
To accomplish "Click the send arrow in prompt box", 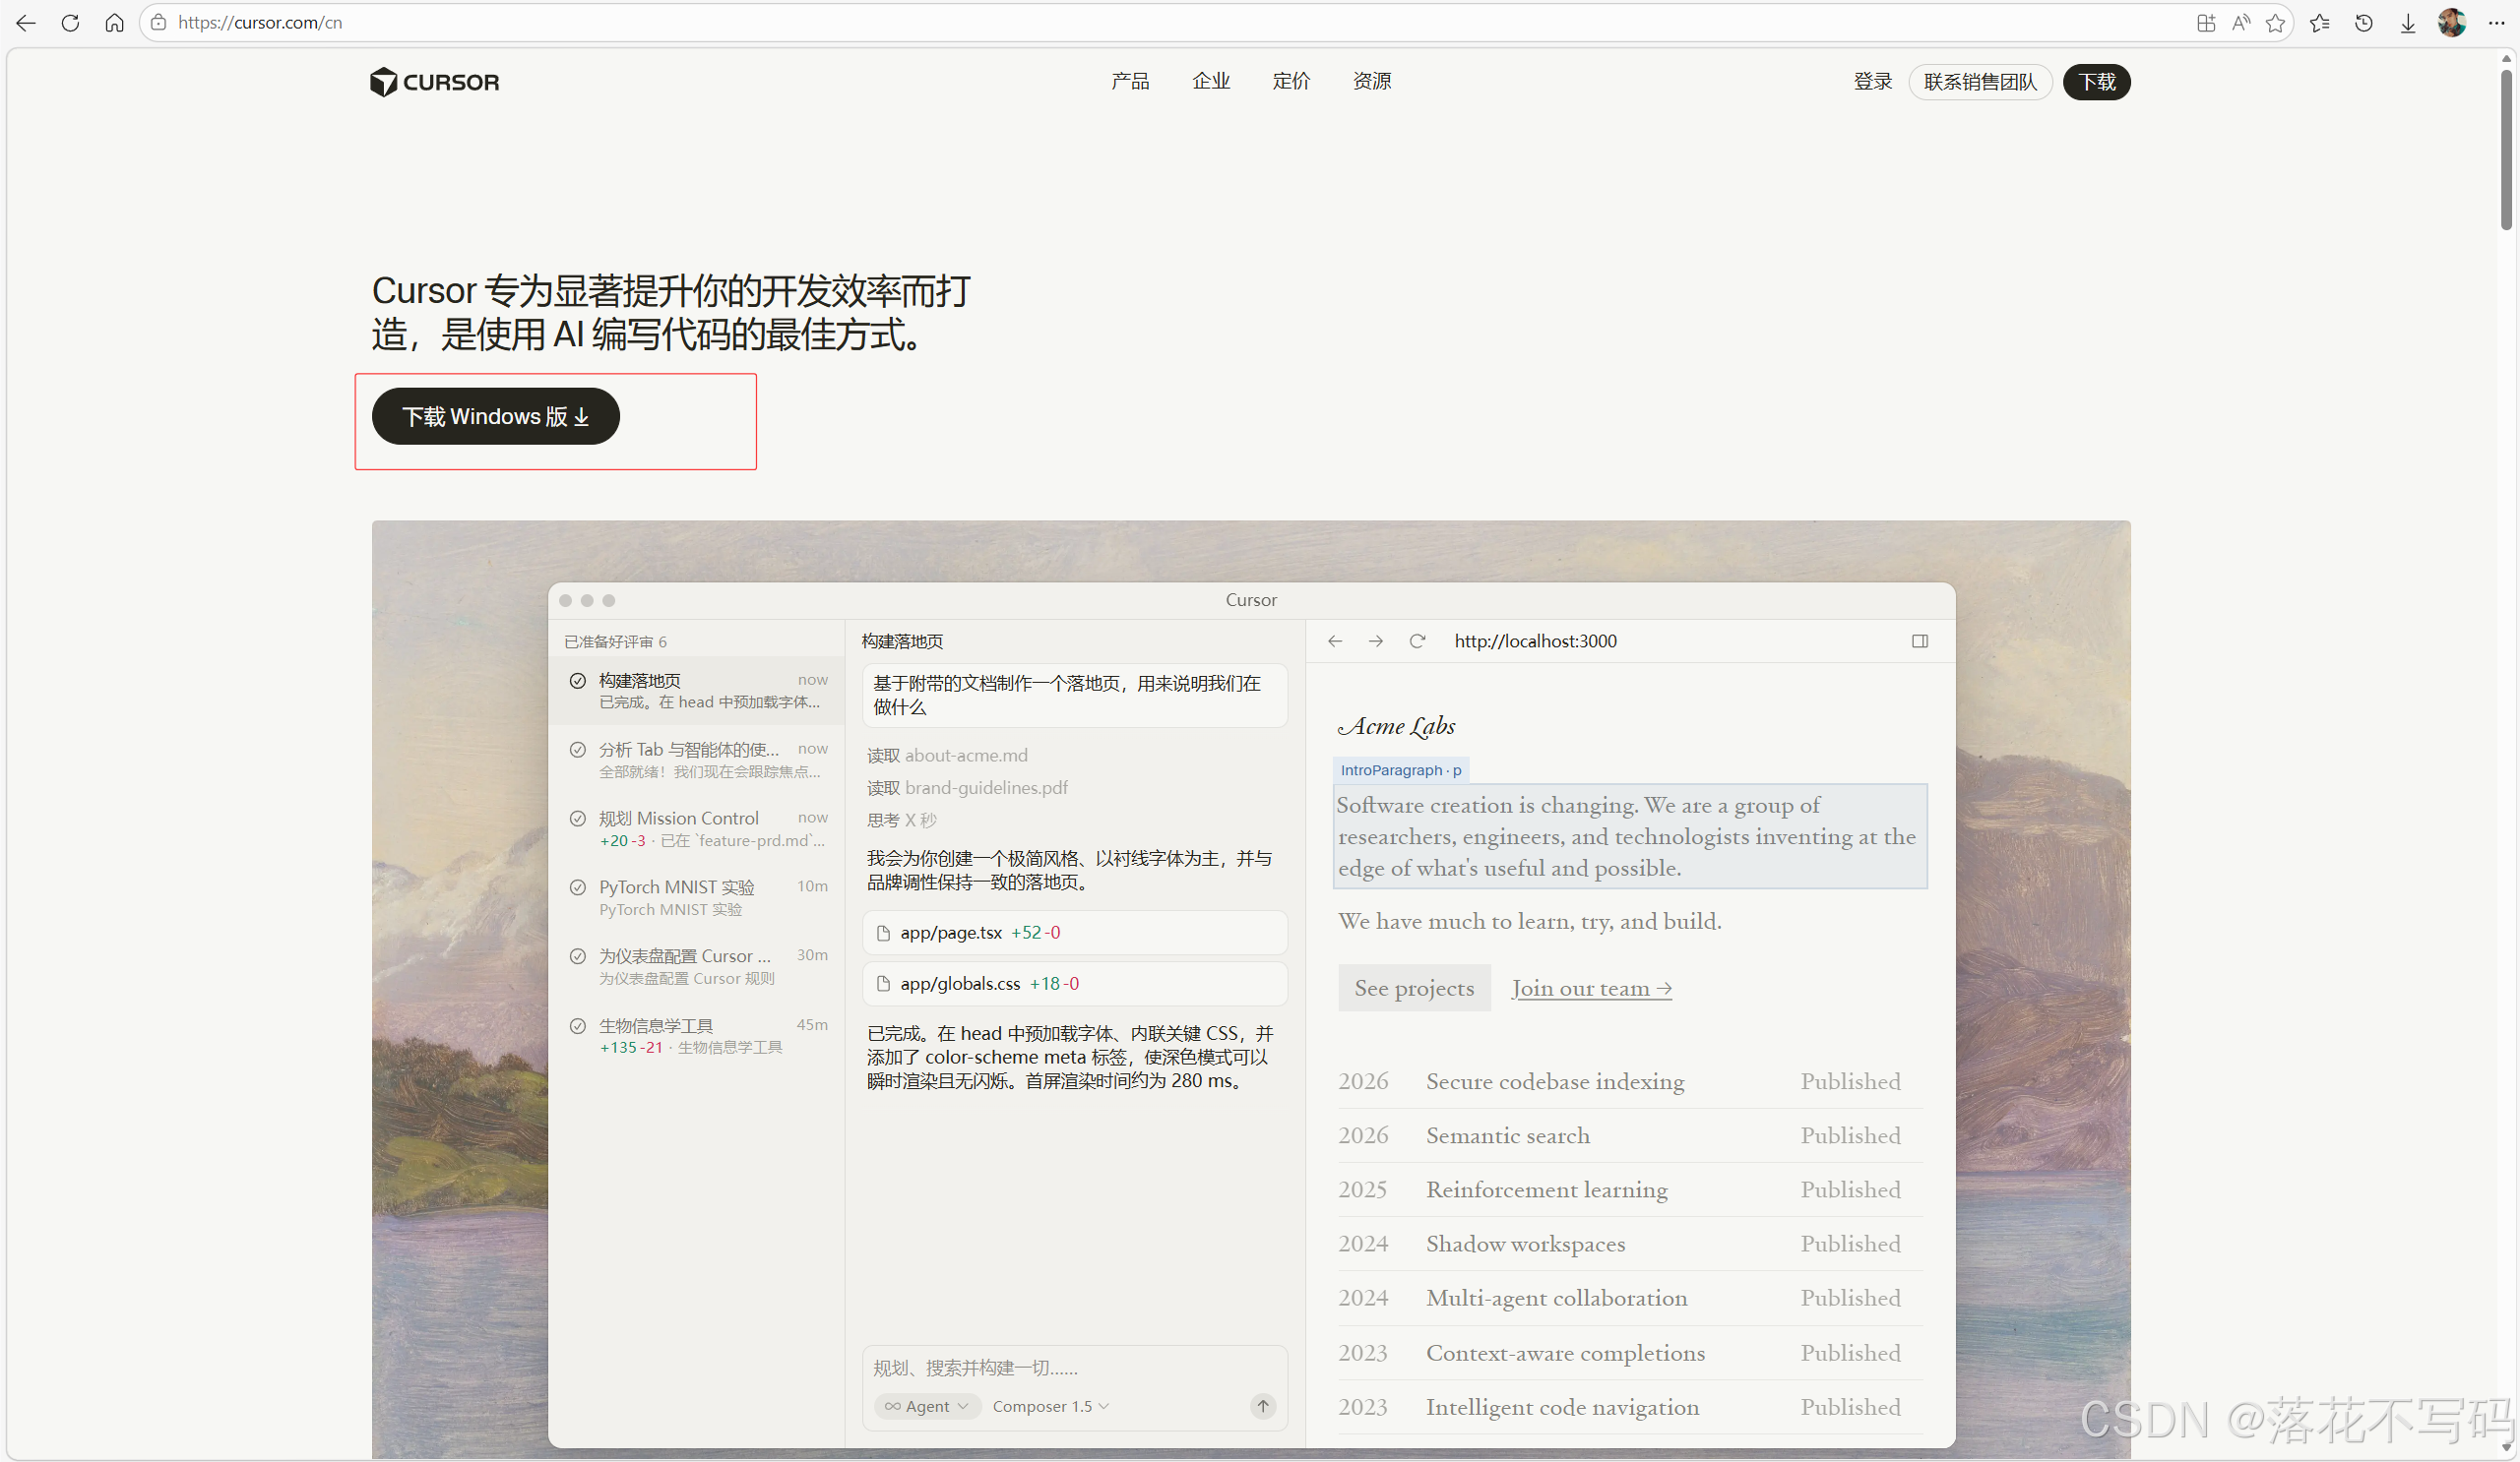I will point(1263,1405).
